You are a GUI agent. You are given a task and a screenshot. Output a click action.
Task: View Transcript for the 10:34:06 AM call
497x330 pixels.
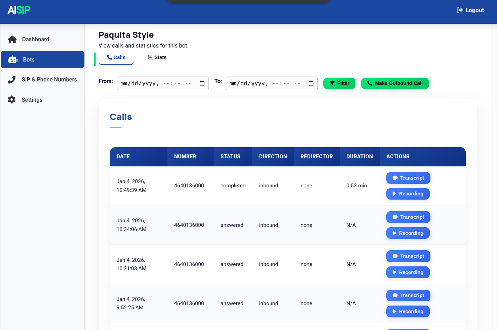click(408, 217)
